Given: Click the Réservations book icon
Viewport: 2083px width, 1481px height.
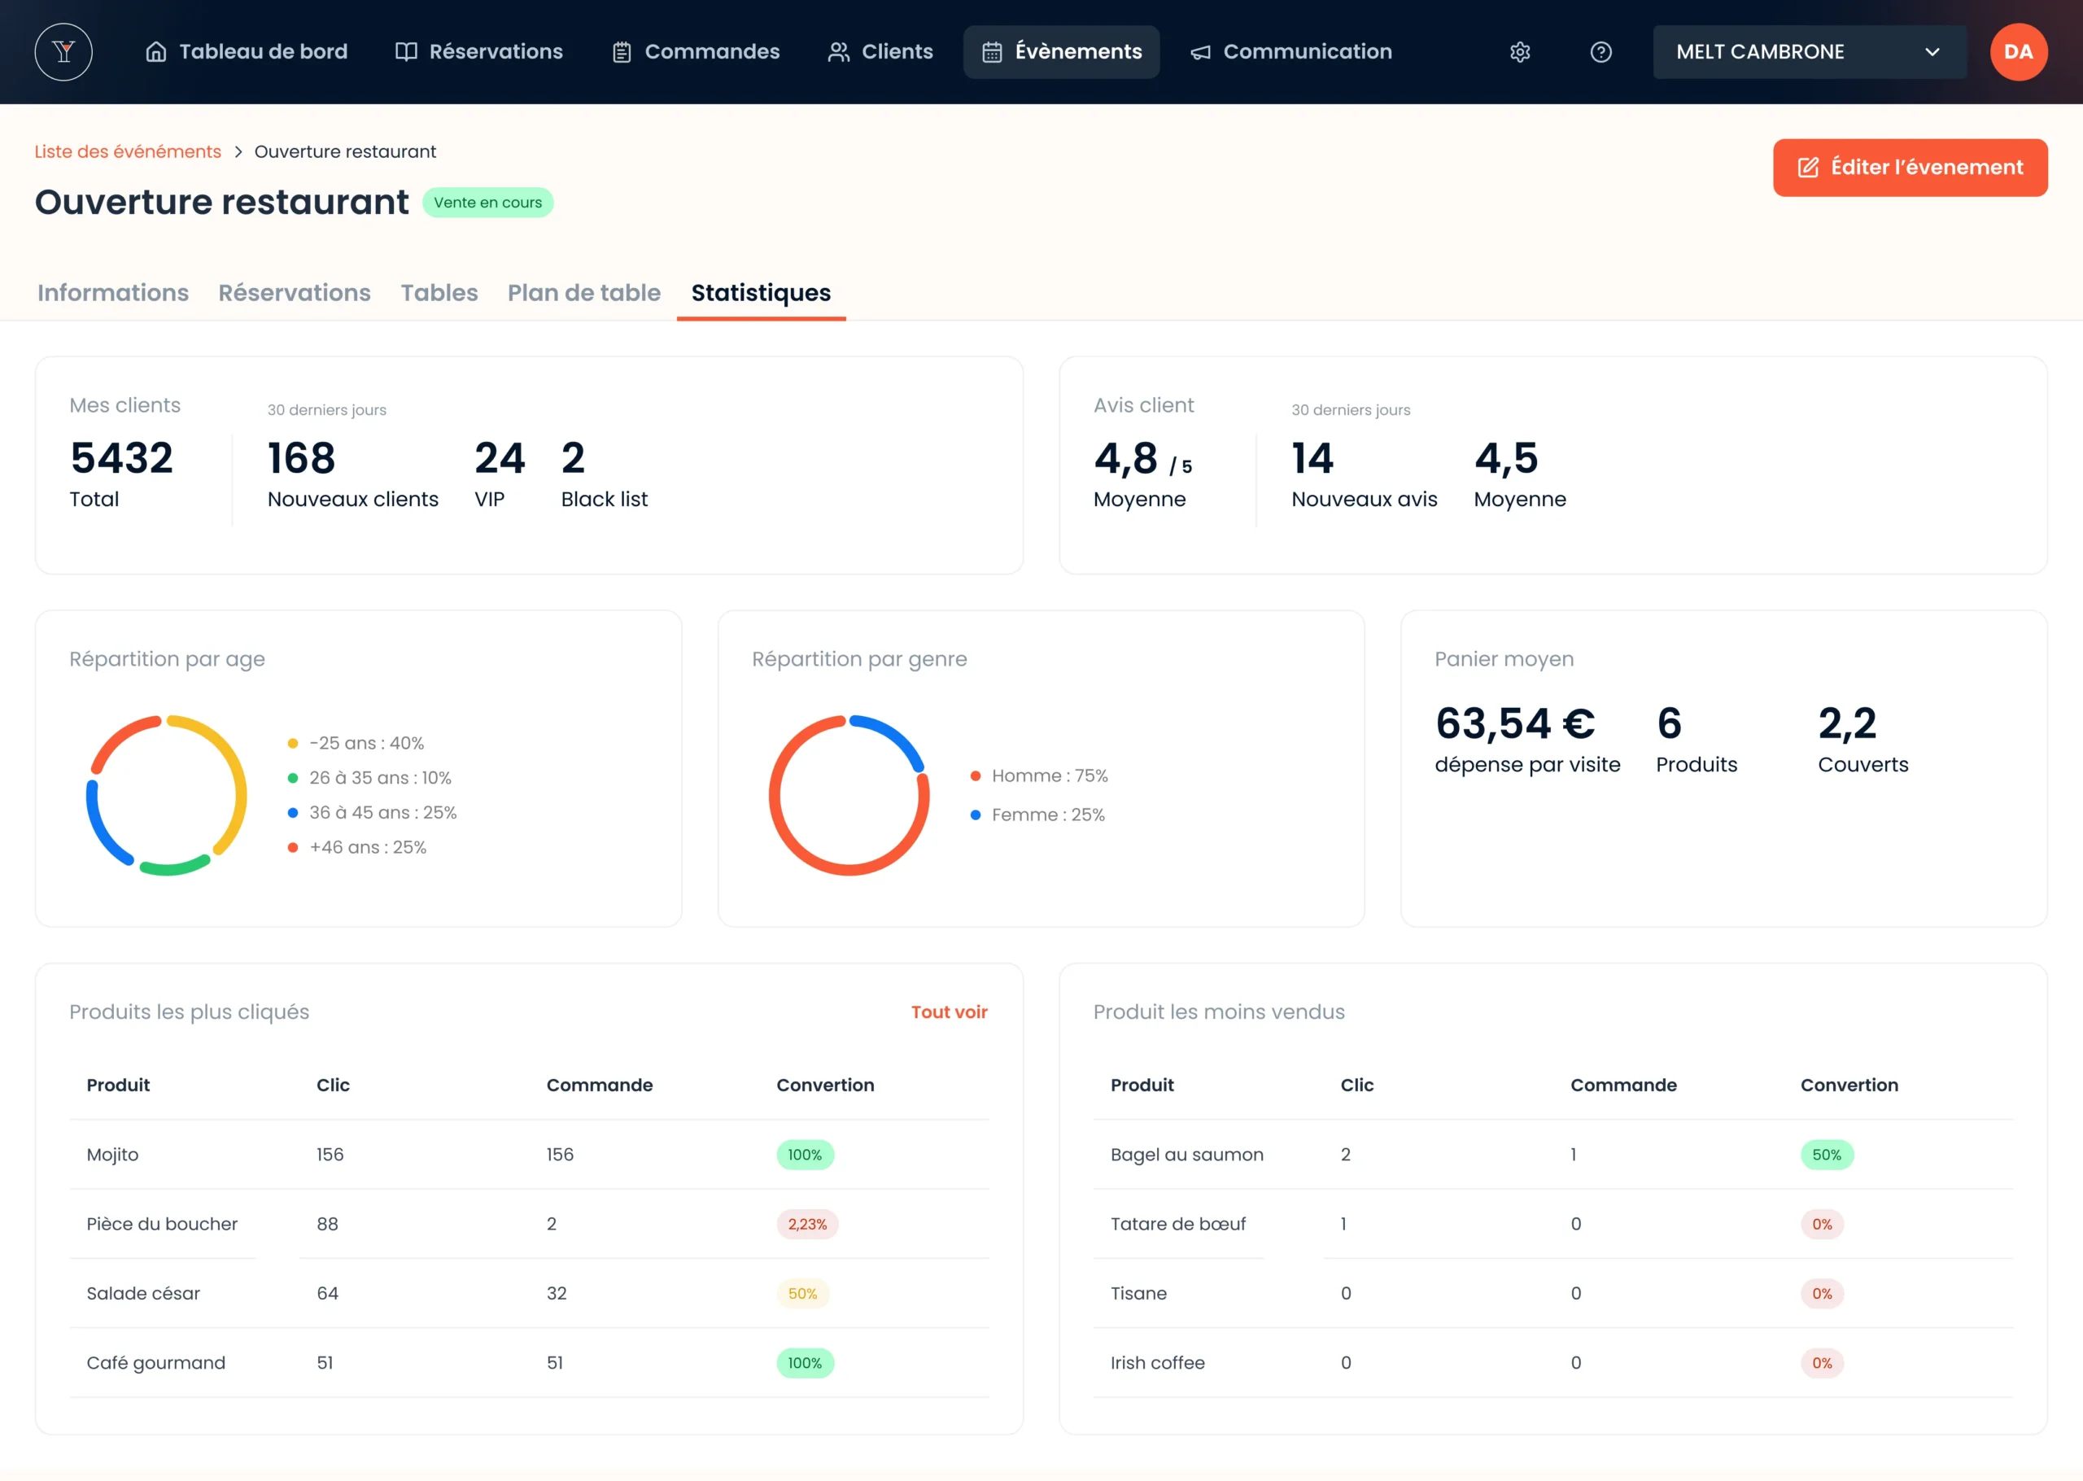Looking at the screenshot, I should pyautogui.click(x=406, y=52).
